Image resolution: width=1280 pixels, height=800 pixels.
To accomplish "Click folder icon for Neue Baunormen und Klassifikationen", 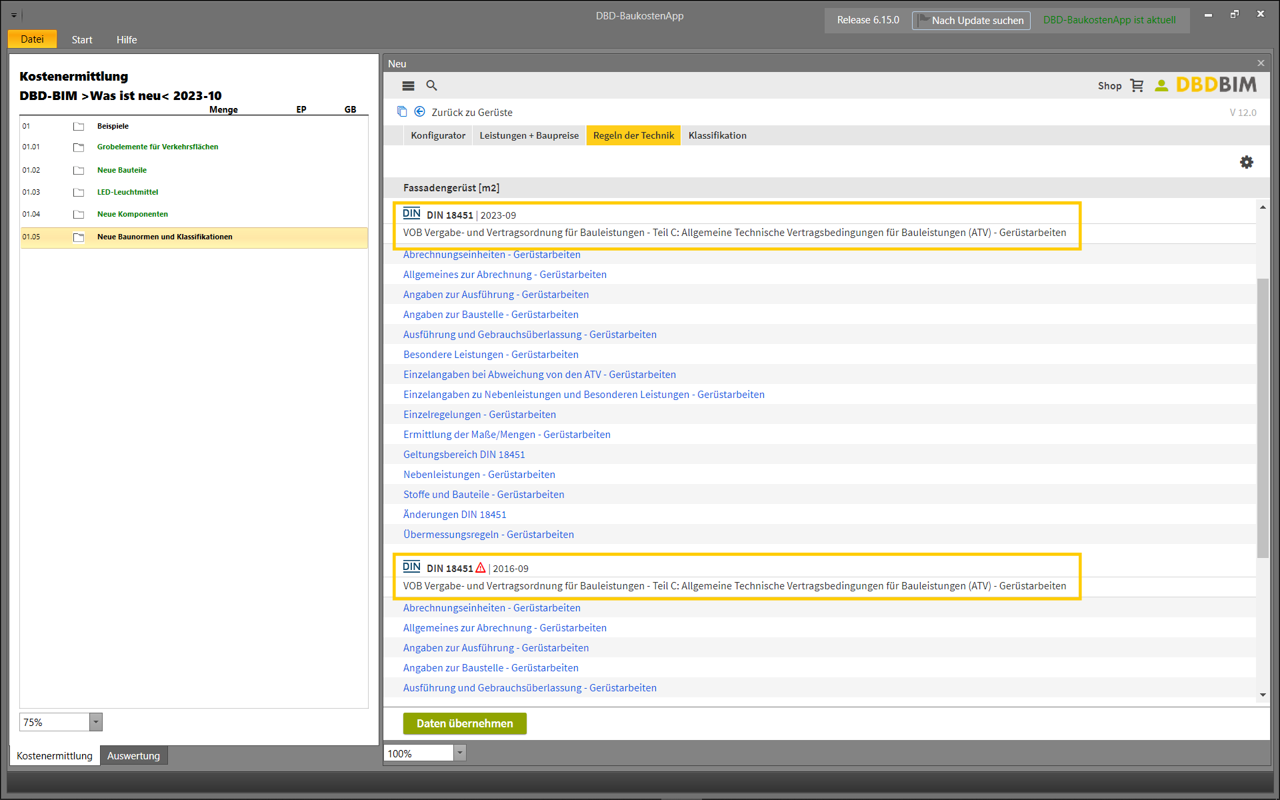I will [x=79, y=237].
